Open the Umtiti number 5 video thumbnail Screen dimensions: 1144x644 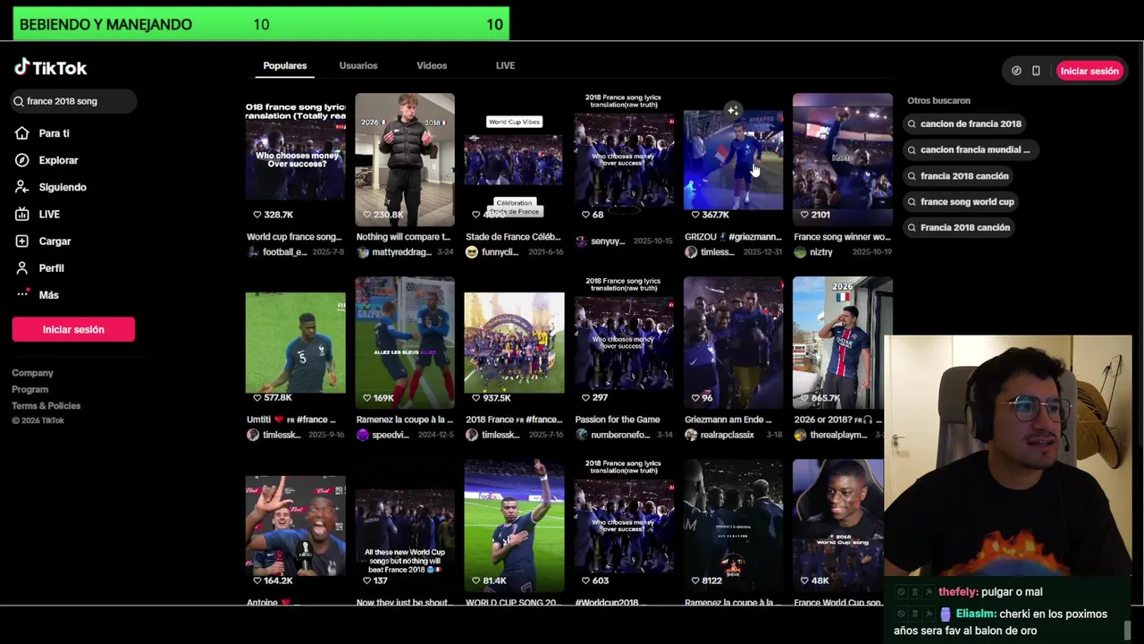click(296, 343)
